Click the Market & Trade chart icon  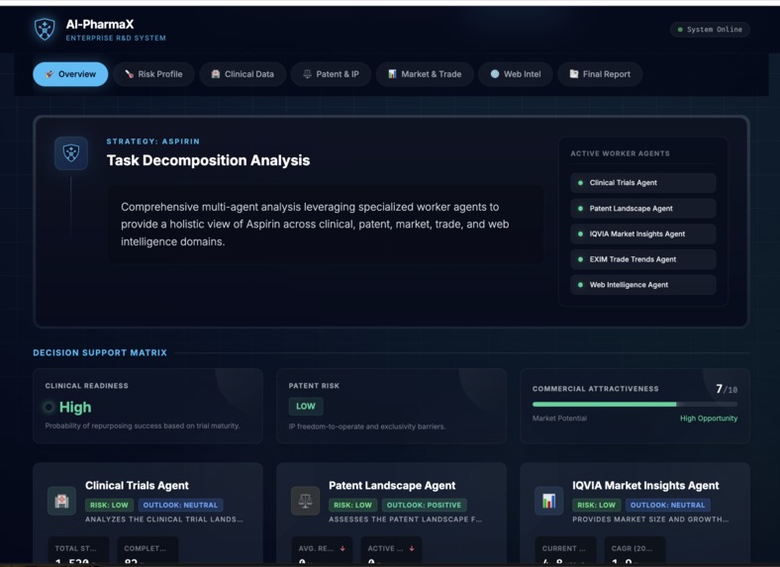click(393, 74)
